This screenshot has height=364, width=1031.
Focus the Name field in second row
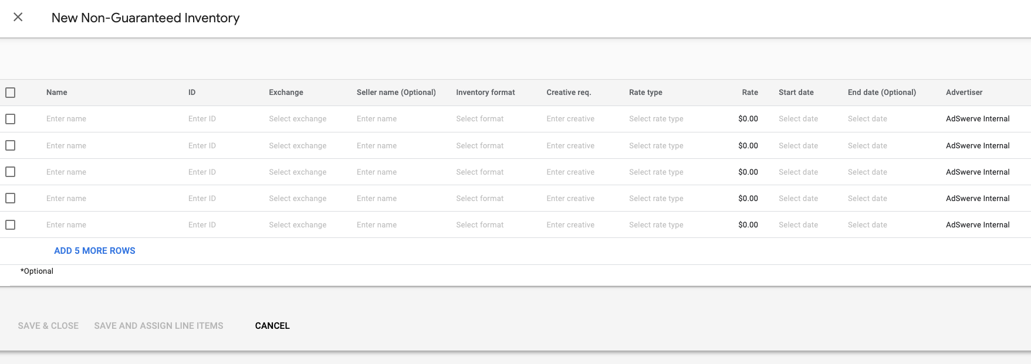tap(66, 145)
